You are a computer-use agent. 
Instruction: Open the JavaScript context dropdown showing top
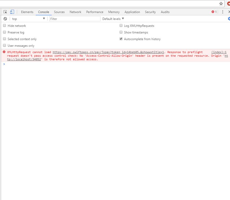[28, 18]
